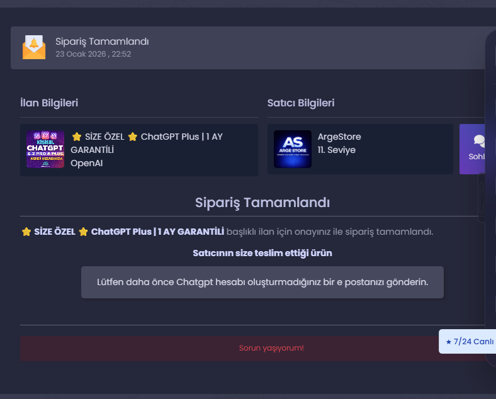Image resolution: width=496 pixels, height=399 pixels.
Task: Click first star emoji before SİZE ÖZEL in listing card
Action: 77,137
